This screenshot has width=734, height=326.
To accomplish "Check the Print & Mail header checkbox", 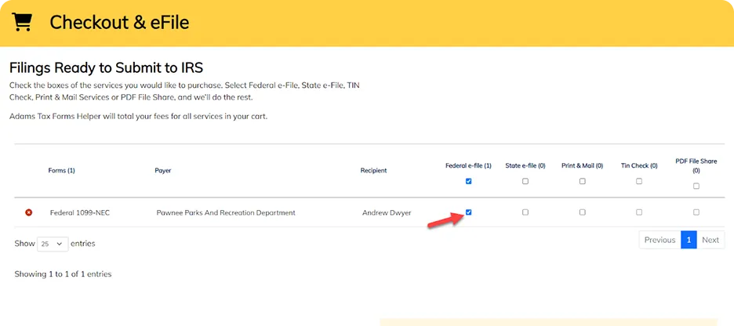I will (x=583, y=182).
